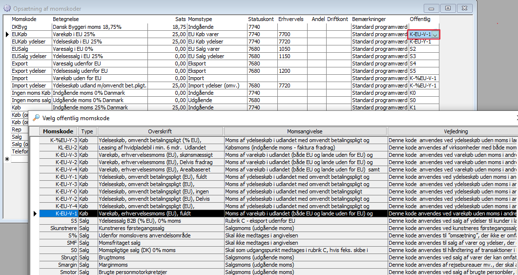Minimize the Opsætning af momskoder window

[x=431, y=8]
